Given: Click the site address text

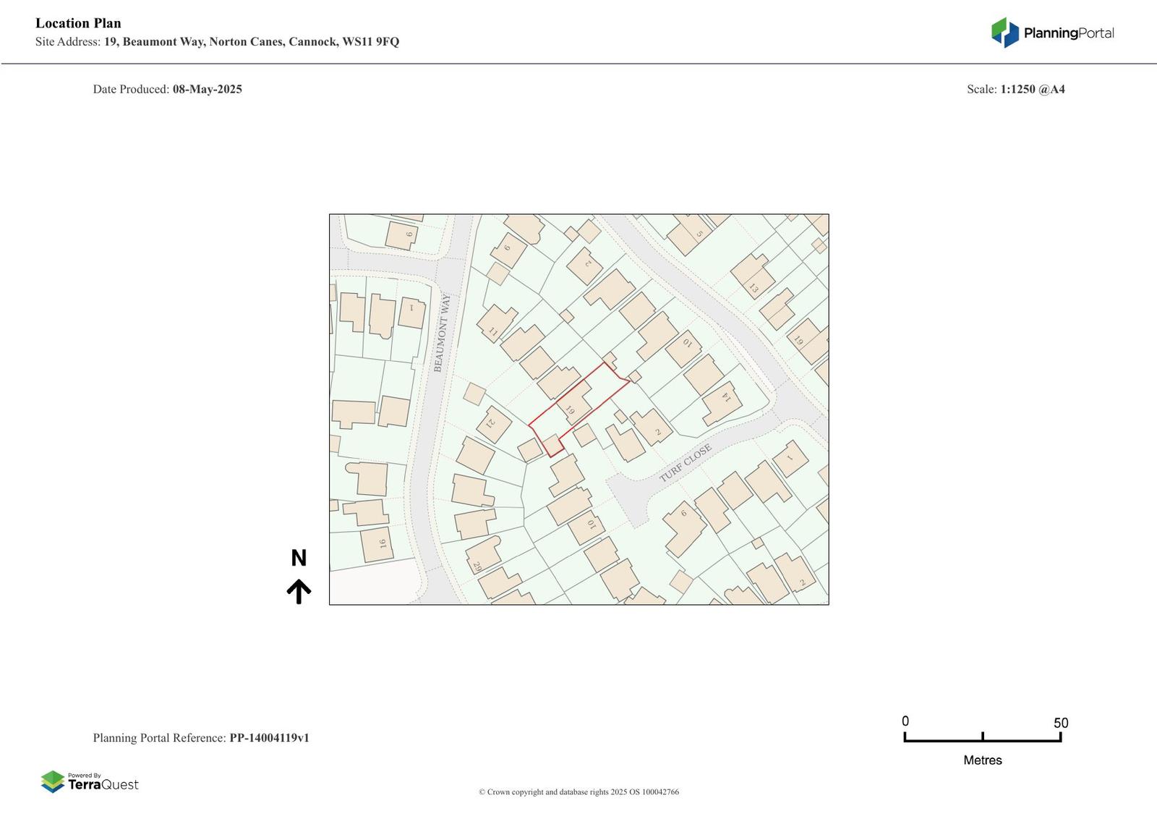Looking at the screenshot, I should [x=217, y=42].
